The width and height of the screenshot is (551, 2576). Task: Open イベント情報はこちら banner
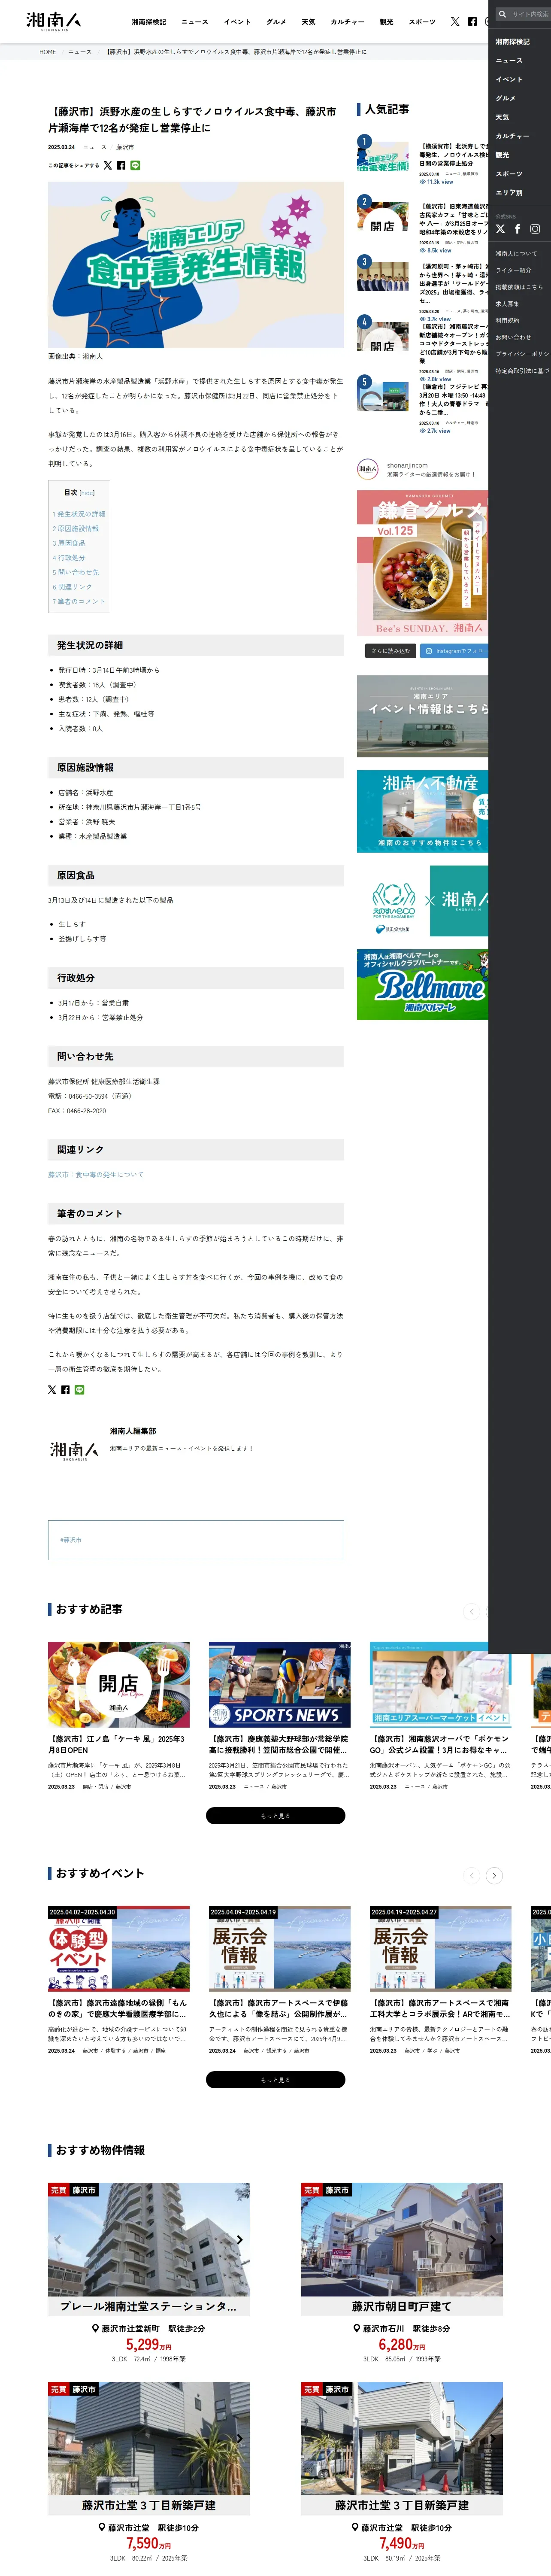click(x=422, y=716)
